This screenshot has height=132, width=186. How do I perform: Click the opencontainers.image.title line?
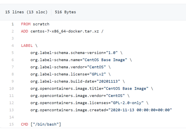(92, 88)
